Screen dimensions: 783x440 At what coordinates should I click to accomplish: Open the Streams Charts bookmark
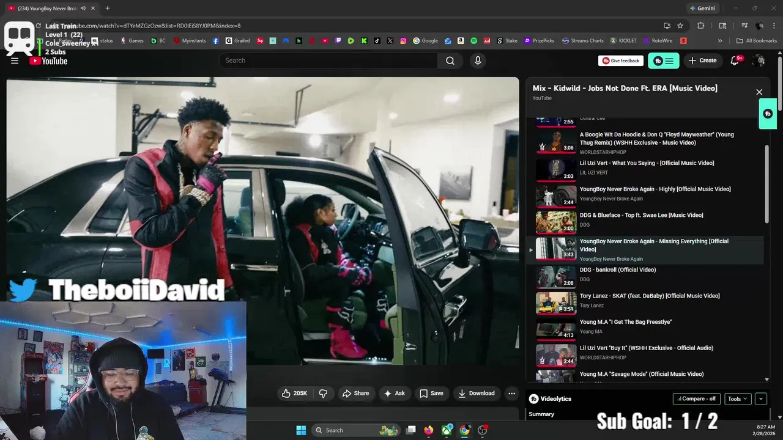583,41
